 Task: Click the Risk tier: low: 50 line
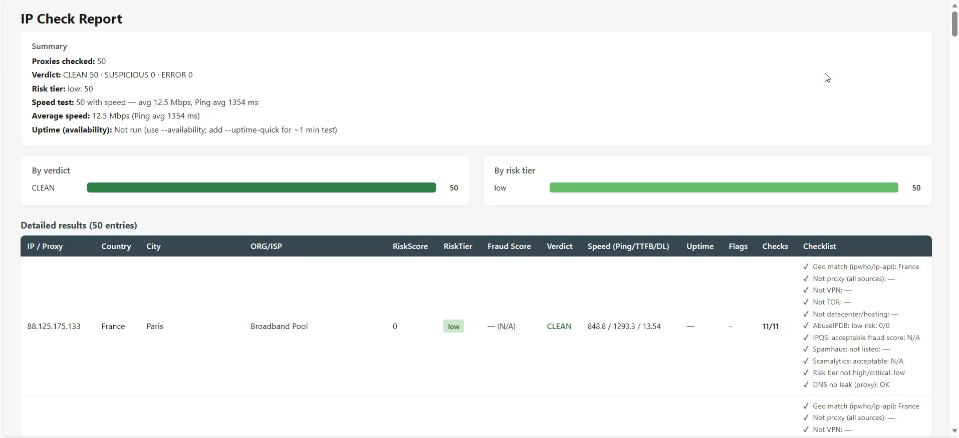(x=62, y=88)
